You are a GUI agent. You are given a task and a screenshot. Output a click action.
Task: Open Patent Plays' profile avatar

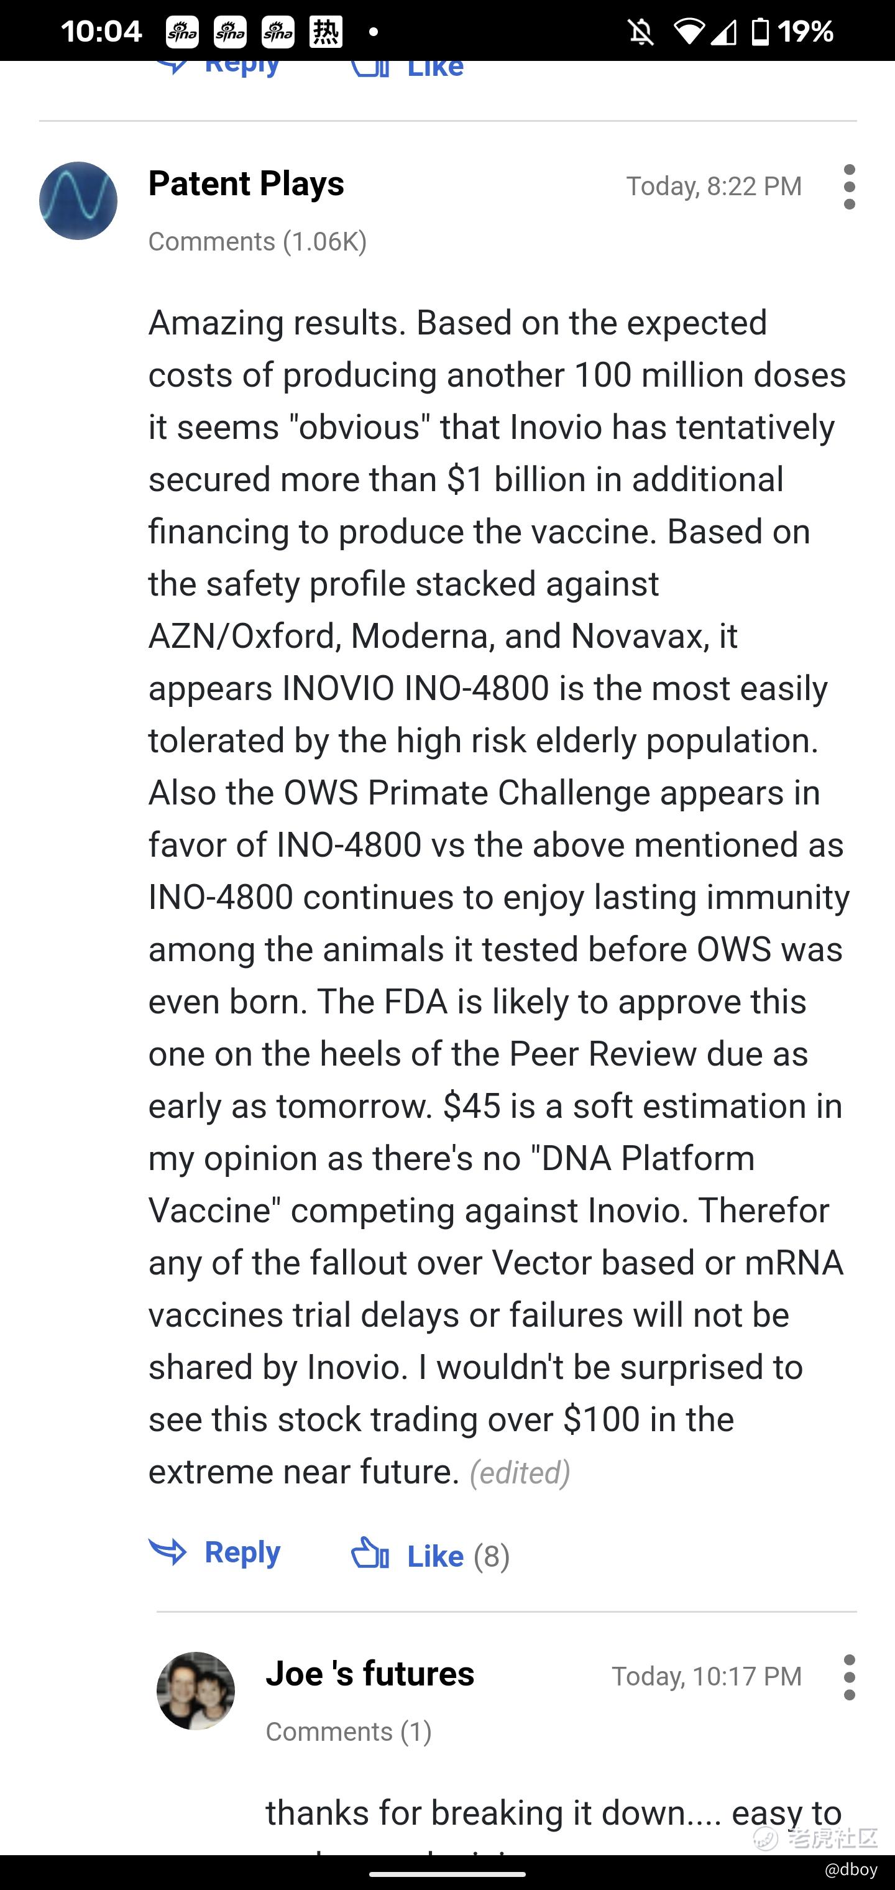tap(78, 200)
